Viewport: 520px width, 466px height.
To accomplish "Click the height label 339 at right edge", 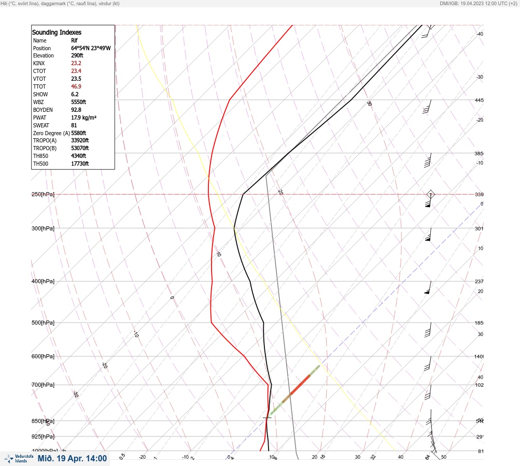I will (479, 194).
